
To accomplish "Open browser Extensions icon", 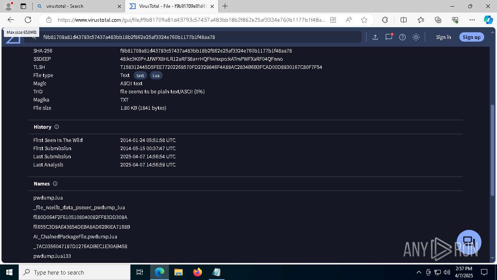I will (385, 20).
